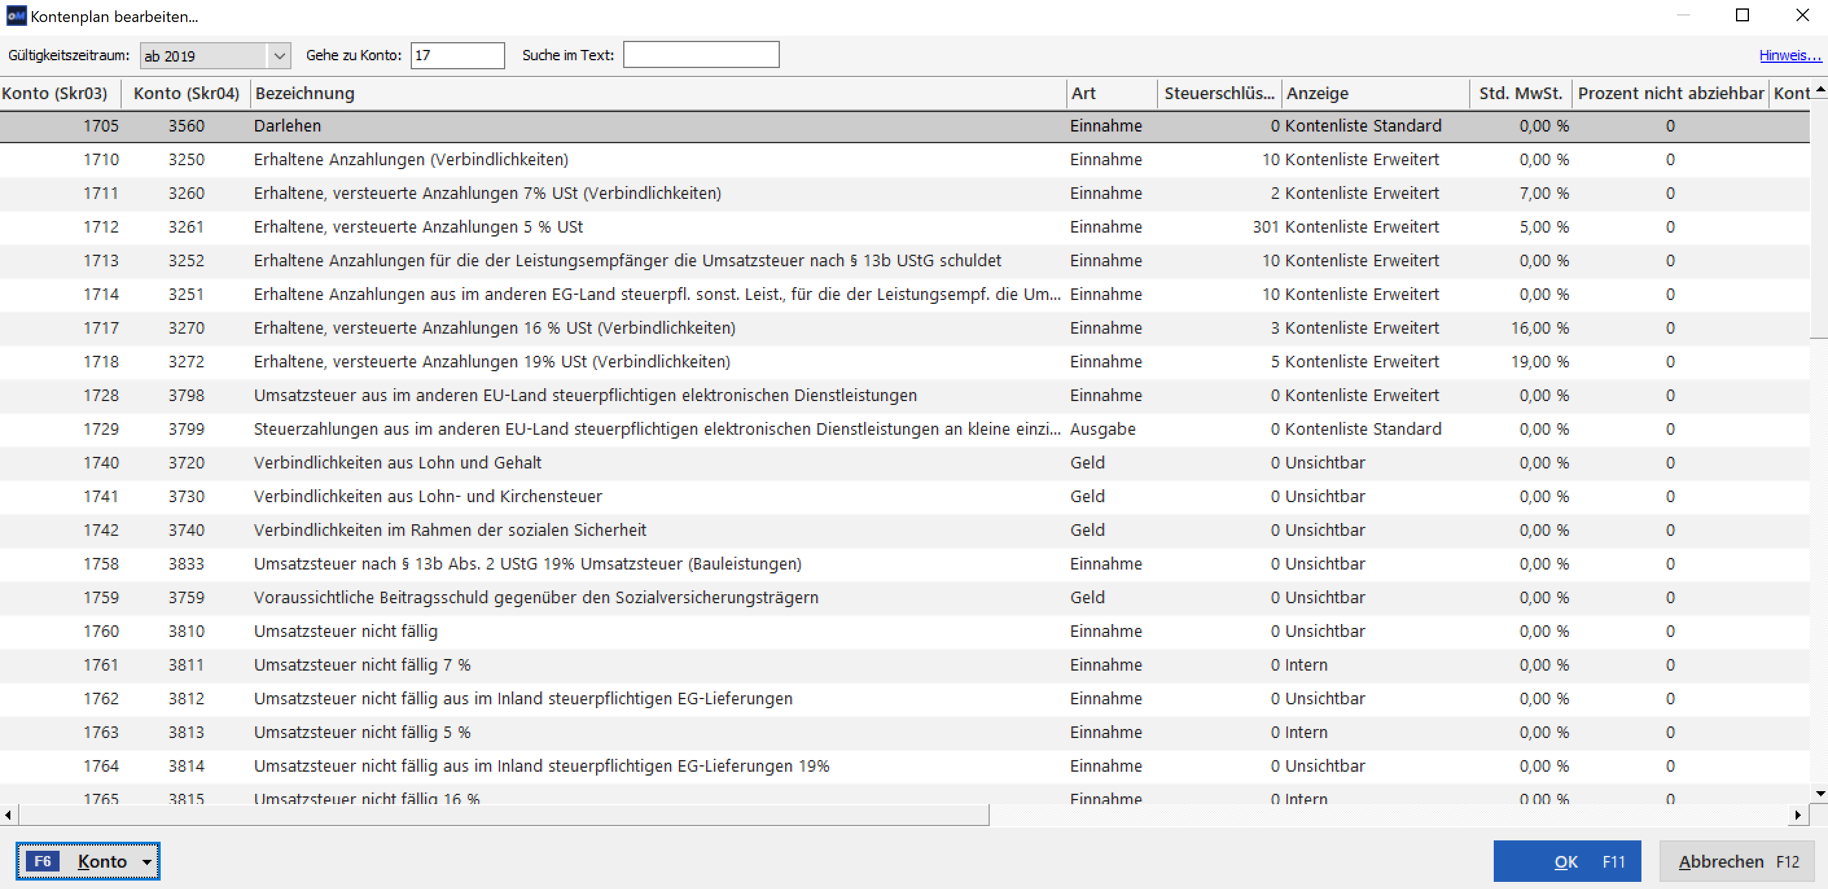1828x889 pixels.
Task: Select the Bauleistungen Umsatzsteuer row 1758
Action: (904, 564)
